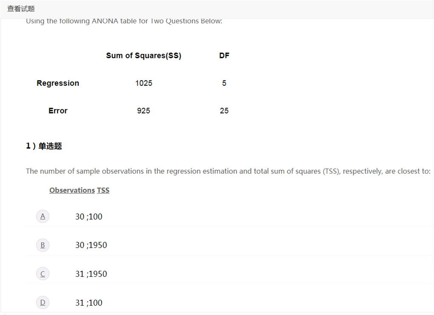The image size is (434, 315).
Task: Click the DF column header
Action: pyautogui.click(x=224, y=56)
